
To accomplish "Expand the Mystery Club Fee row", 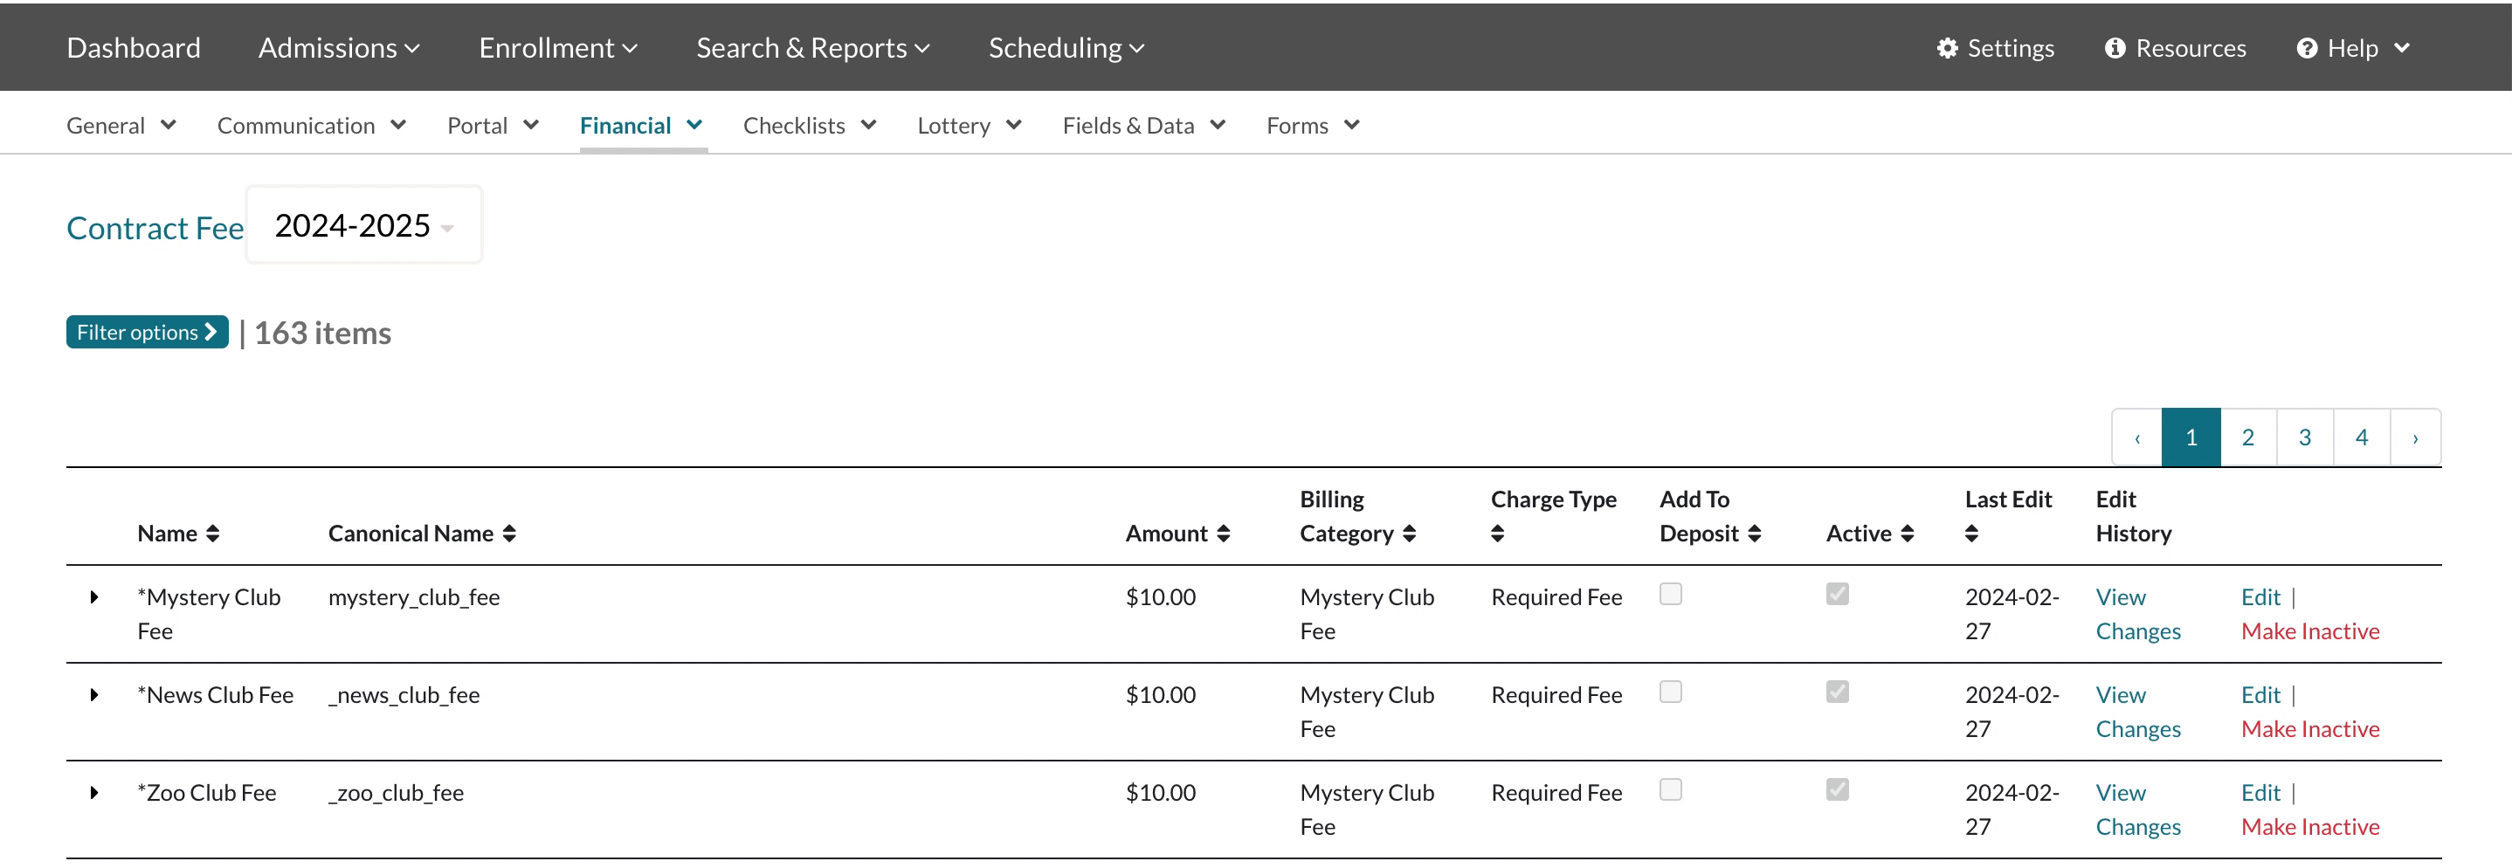I will coord(93,597).
